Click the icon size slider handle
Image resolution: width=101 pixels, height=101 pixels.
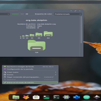[19, 14]
